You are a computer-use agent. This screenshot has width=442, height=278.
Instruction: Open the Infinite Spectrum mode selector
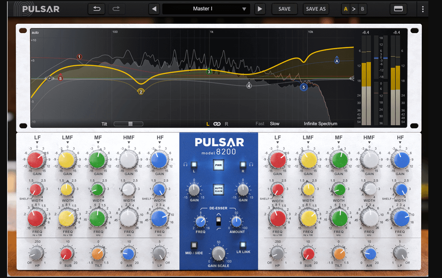point(320,124)
